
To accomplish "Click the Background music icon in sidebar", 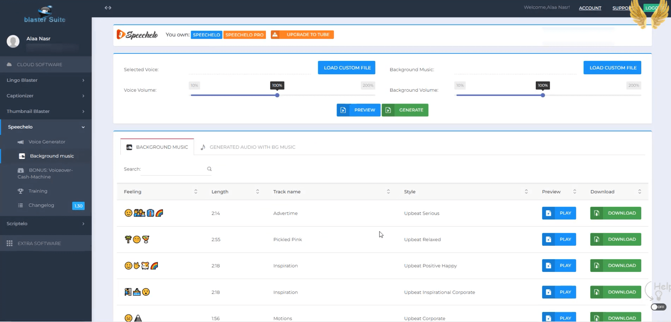I will (22, 156).
